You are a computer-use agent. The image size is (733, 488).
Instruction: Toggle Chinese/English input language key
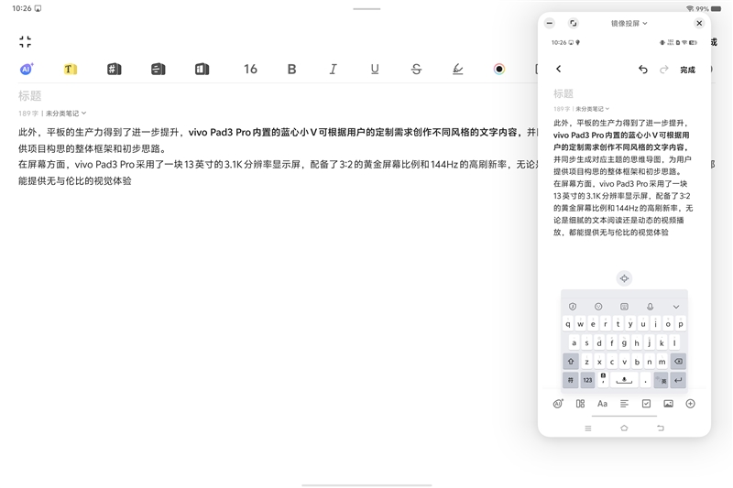tap(661, 380)
